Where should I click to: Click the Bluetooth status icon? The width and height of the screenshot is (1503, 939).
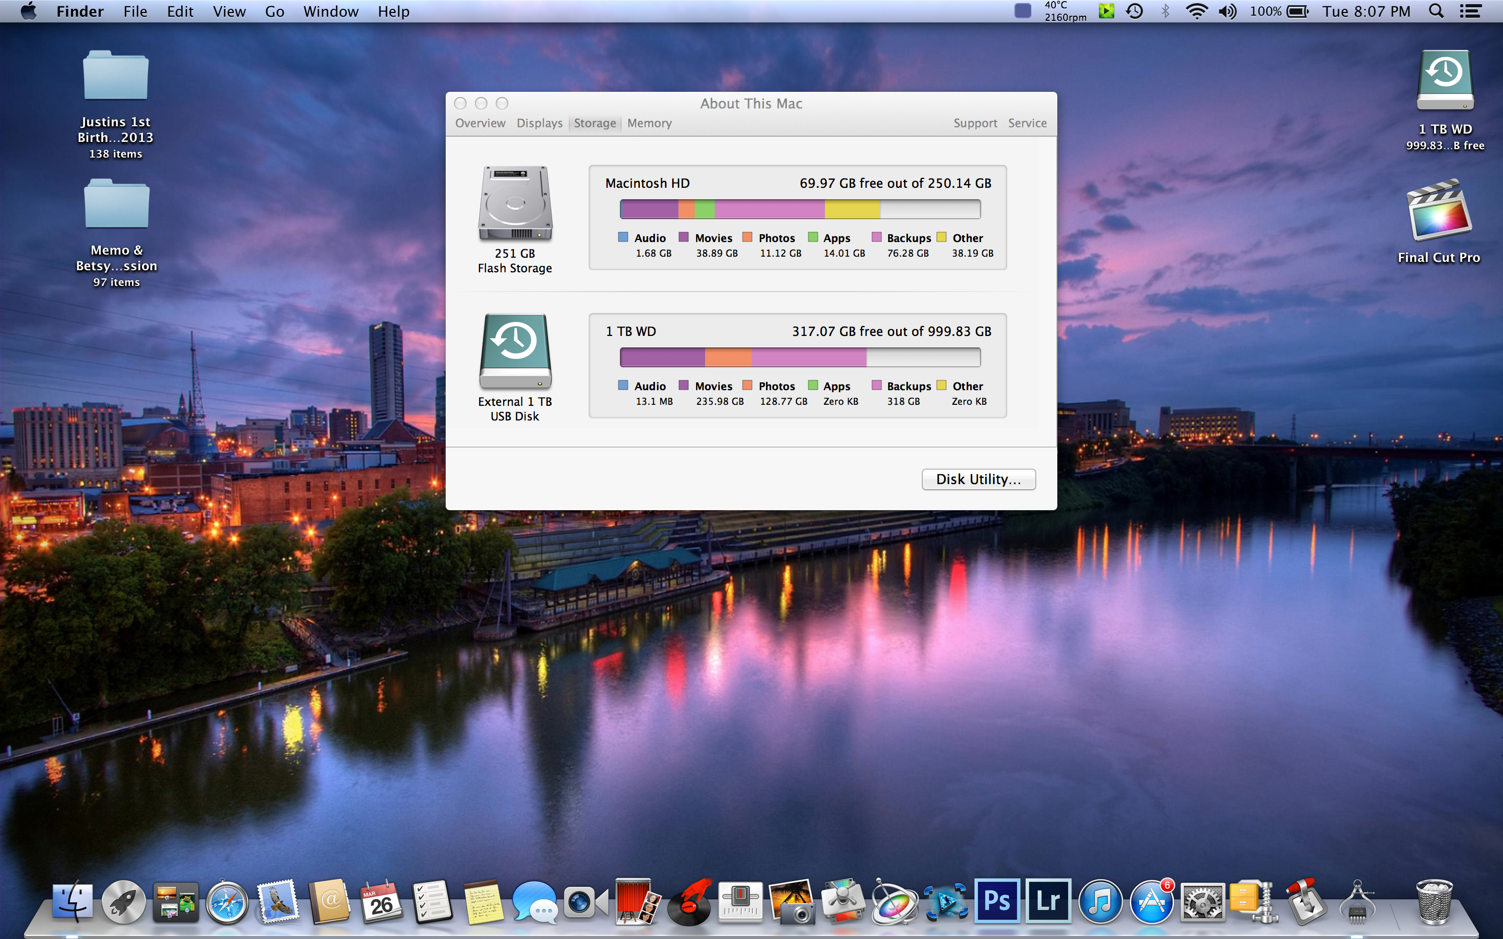pyautogui.click(x=1165, y=11)
